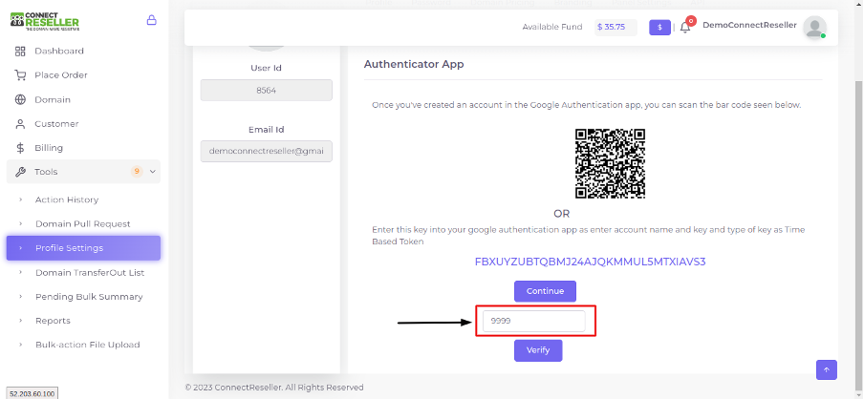The image size is (864, 399).
Task: Click the Customer person icon
Action: [x=20, y=124]
